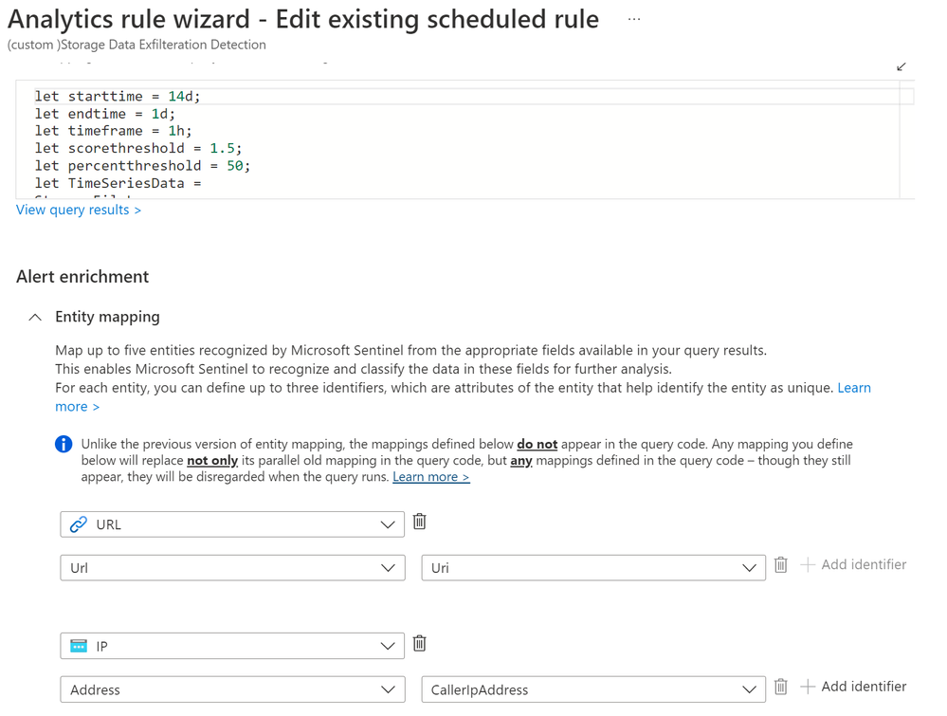Open the CallerIpAddress value dropdown
Viewport: 947px width, 716px height.
[593, 690]
